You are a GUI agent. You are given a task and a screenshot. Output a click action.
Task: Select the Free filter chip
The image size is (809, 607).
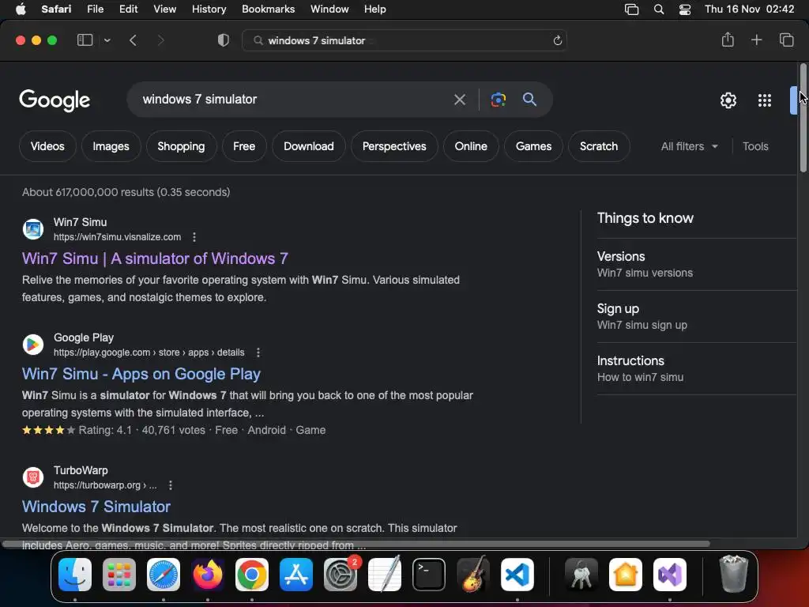click(244, 146)
